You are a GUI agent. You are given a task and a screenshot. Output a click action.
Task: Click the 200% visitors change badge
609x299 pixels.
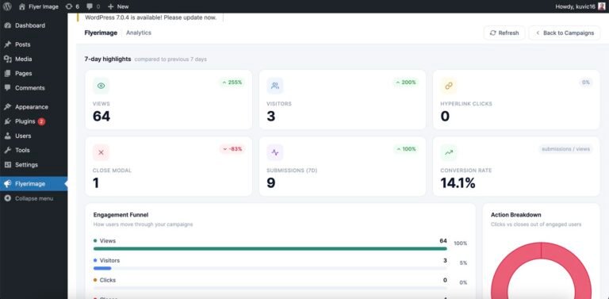(x=406, y=82)
